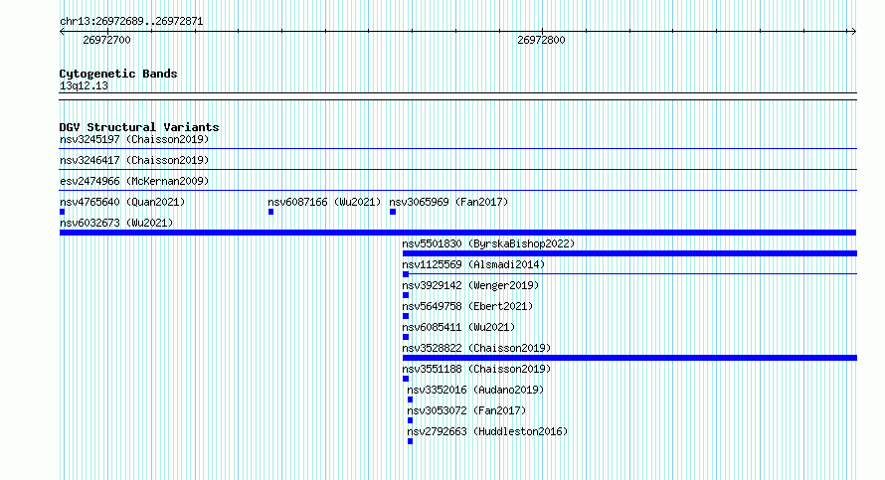The width and height of the screenshot is (885, 480).
Task: Click the DGV Structural Variants track title
Action: pyautogui.click(x=139, y=127)
